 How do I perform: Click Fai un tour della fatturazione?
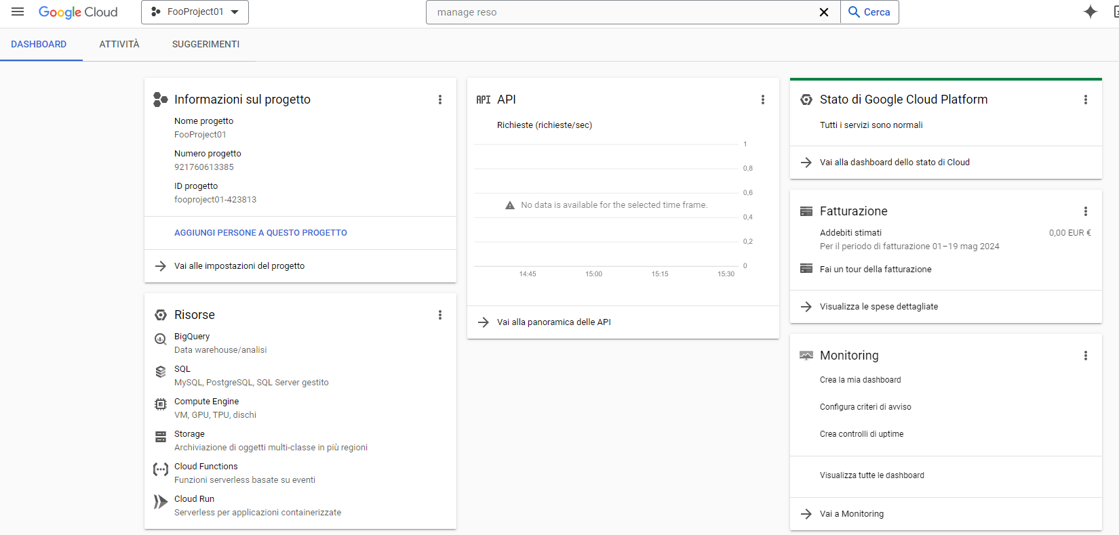pos(876,270)
